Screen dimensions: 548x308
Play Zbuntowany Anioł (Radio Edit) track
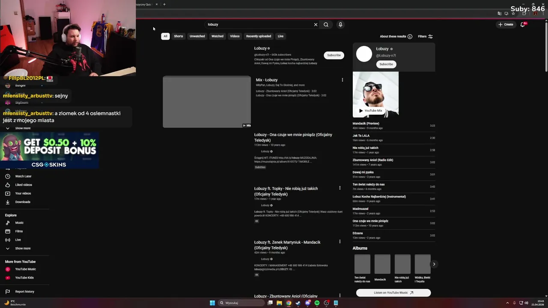click(x=393, y=162)
